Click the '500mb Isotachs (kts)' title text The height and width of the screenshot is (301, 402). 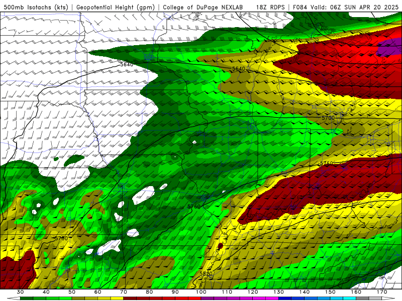coord(36,7)
